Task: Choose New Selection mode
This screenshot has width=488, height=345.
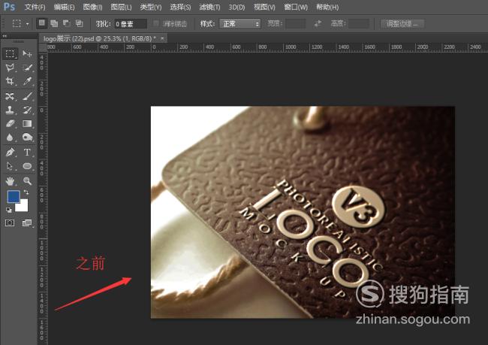Action: (42, 23)
